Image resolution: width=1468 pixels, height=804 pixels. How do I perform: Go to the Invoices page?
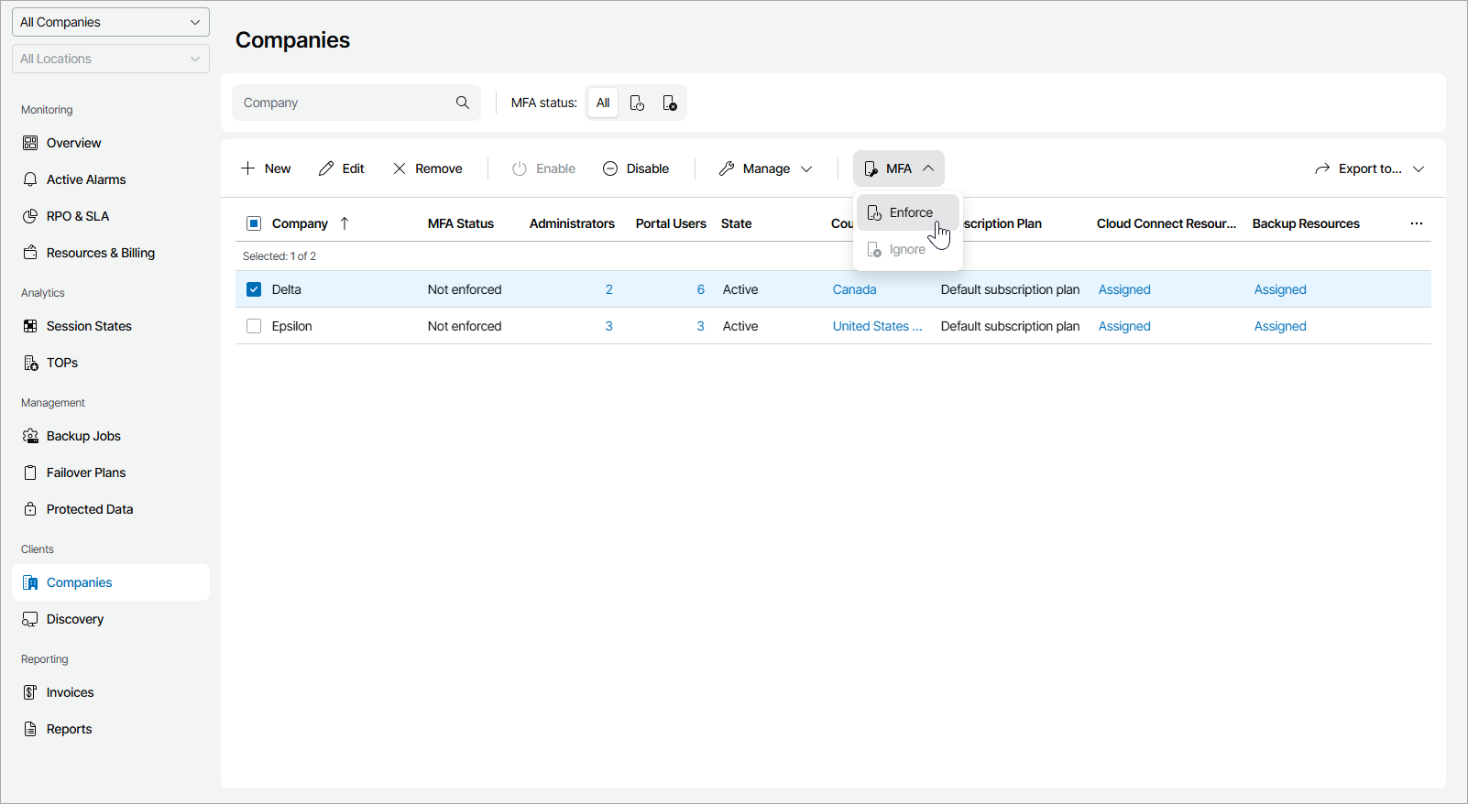[111, 692]
